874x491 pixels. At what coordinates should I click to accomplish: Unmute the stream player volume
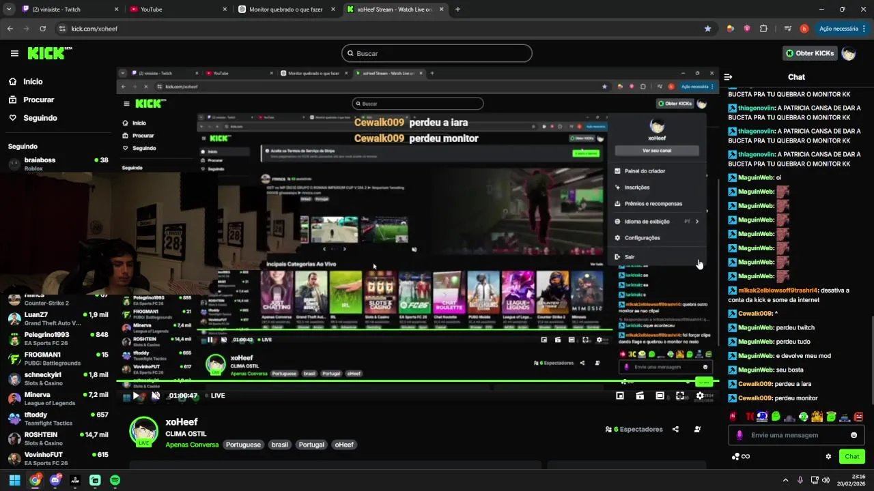pyautogui.click(x=156, y=396)
